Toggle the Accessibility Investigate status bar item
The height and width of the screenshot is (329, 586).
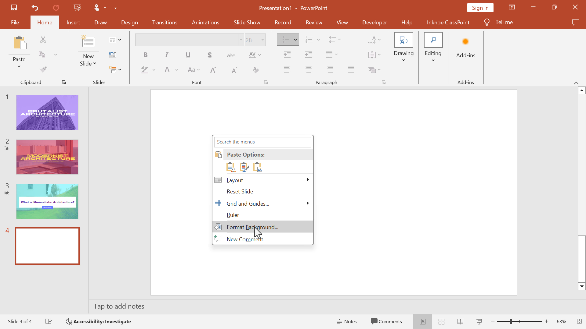tap(98, 321)
